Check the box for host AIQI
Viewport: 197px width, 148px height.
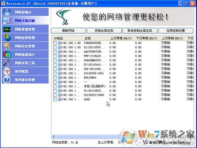click(x=55, y=99)
